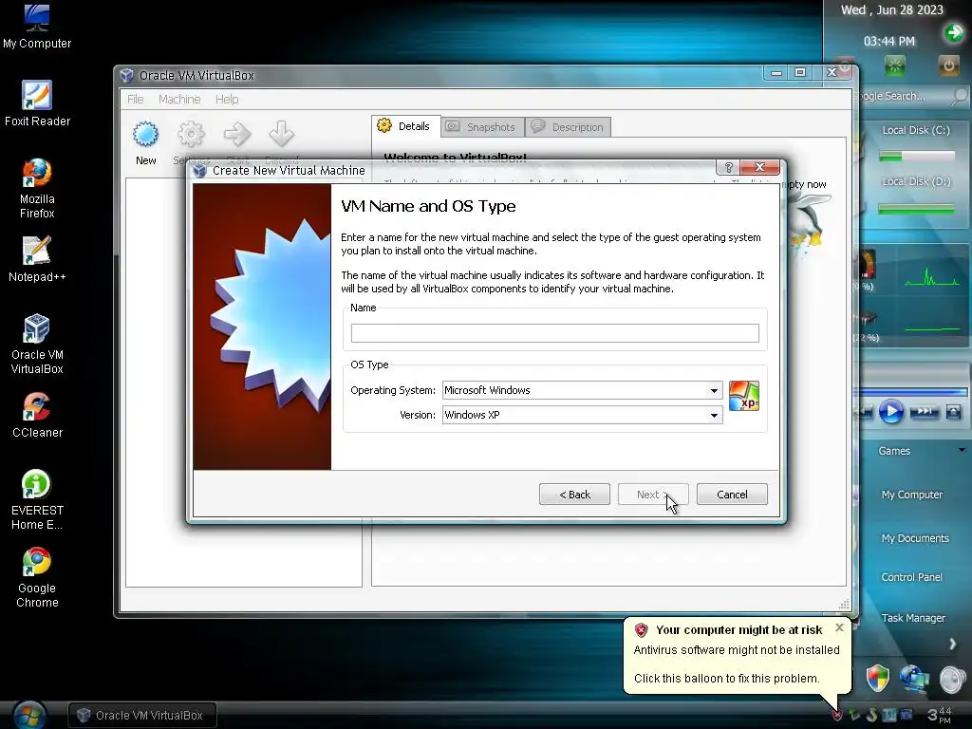Open the Windows Security shield in sidebar

[x=877, y=679]
